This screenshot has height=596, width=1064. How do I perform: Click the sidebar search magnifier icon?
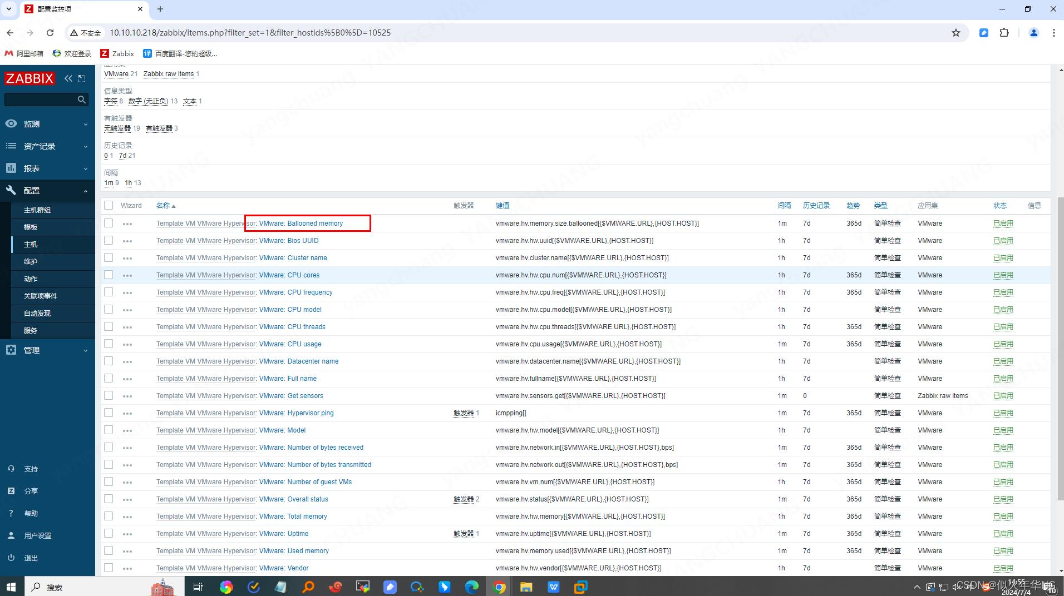point(82,100)
